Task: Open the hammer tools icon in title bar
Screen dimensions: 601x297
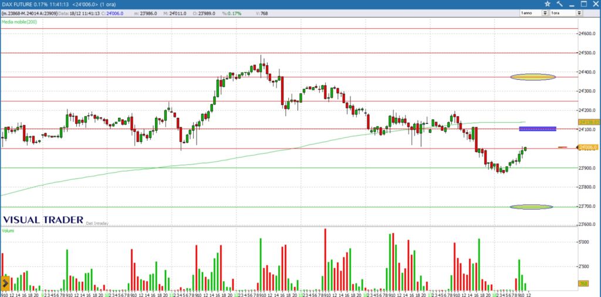Action: 559,4
